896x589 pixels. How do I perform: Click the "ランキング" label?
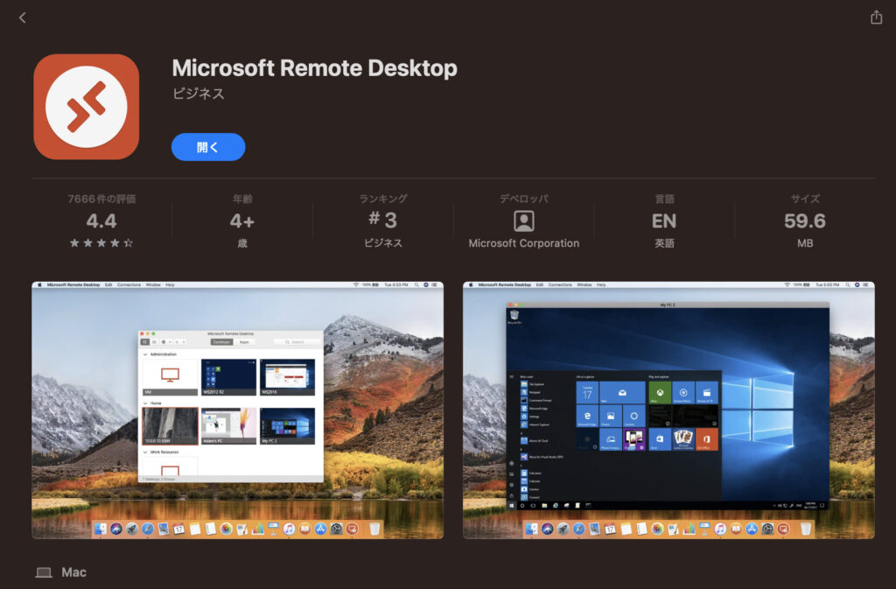click(383, 199)
